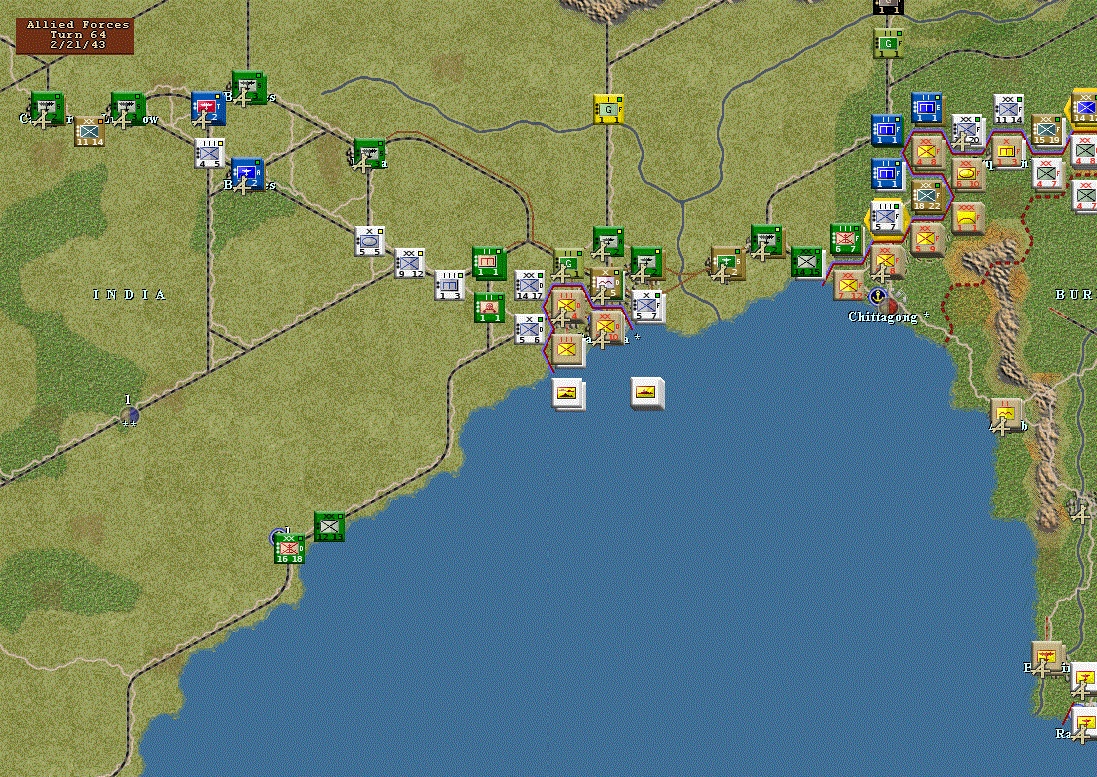Select the left Japanese naval unit at sea

(x=568, y=393)
